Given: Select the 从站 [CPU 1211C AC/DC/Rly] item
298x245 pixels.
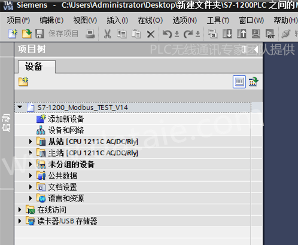Looking at the screenshot, I should 93,142.
